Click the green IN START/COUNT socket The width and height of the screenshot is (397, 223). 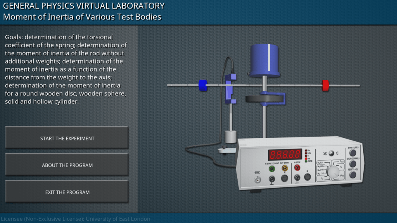tap(272, 168)
